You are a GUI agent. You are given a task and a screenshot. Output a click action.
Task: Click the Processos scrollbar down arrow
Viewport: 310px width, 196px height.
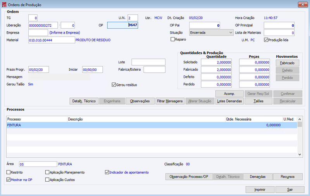click(x=300, y=154)
